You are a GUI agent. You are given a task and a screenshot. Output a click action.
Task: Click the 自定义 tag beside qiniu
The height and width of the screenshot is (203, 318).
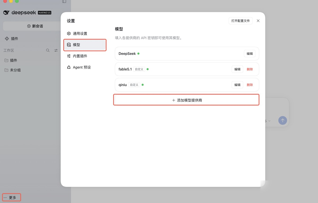coord(134,85)
